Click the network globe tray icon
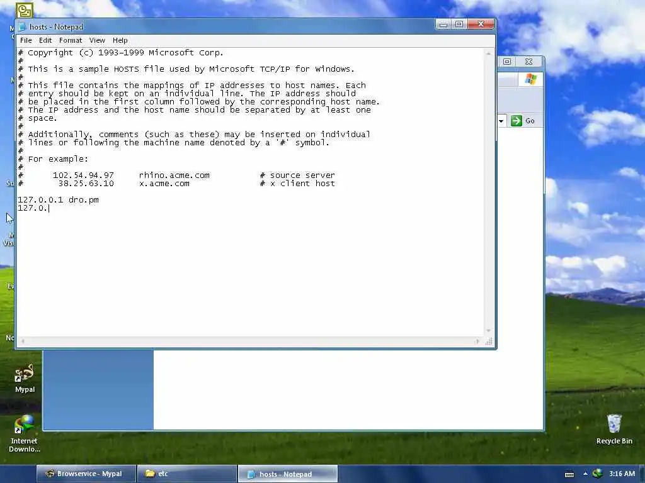The image size is (645, 483). point(597,474)
